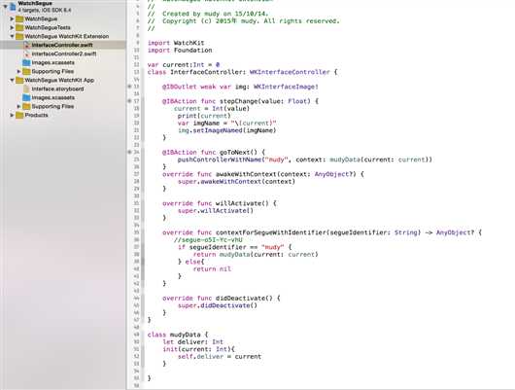Select Images.xcassets label under WatchKit Extension
Image resolution: width=515 pixels, height=390 pixels.
[52, 62]
